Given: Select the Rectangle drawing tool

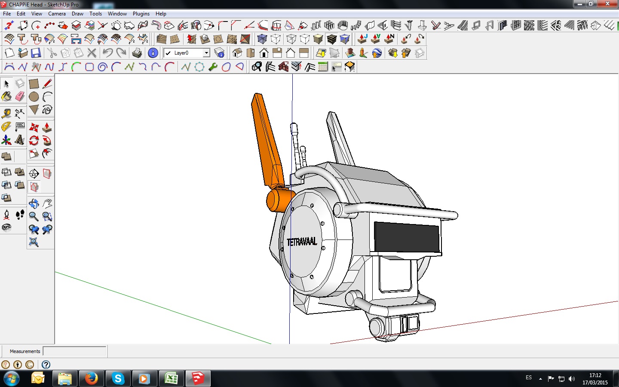Looking at the screenshot, I should (34, 83).
